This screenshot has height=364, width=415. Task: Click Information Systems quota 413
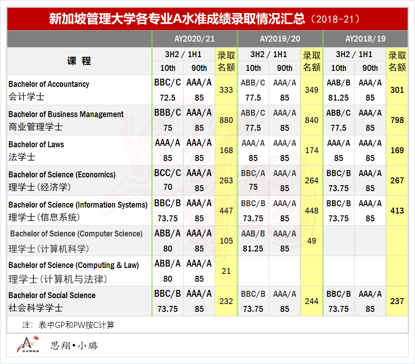coord(397,211)
